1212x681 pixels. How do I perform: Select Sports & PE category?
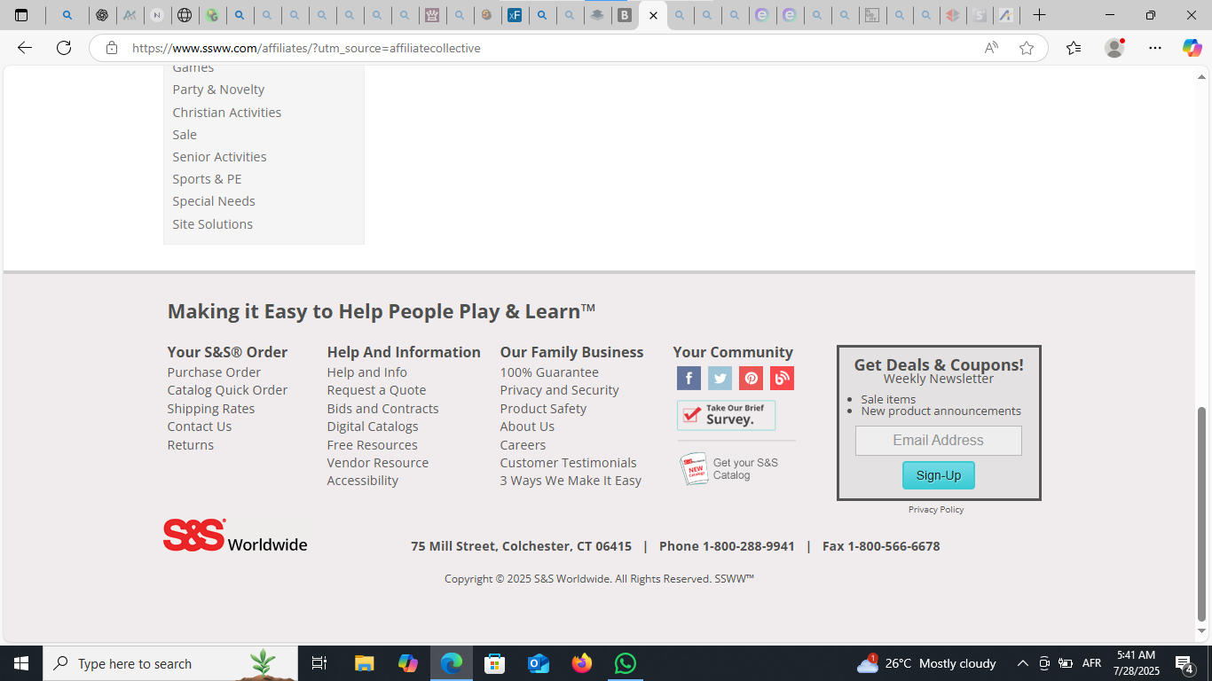[207, 179]
